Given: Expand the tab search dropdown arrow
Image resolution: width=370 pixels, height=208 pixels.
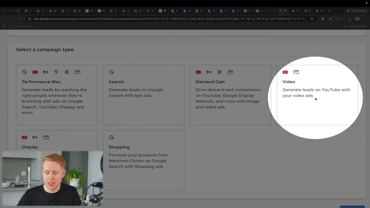Looking at the screenshot, I should pyautogui.click(x=18, y=11).
